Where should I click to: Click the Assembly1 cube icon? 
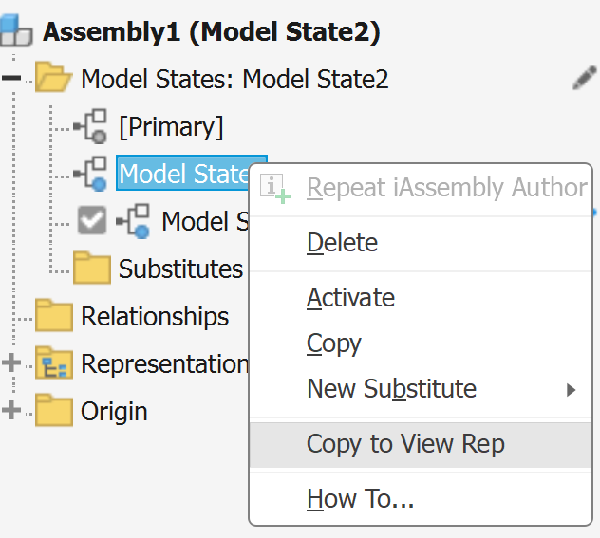coord(16,31)
